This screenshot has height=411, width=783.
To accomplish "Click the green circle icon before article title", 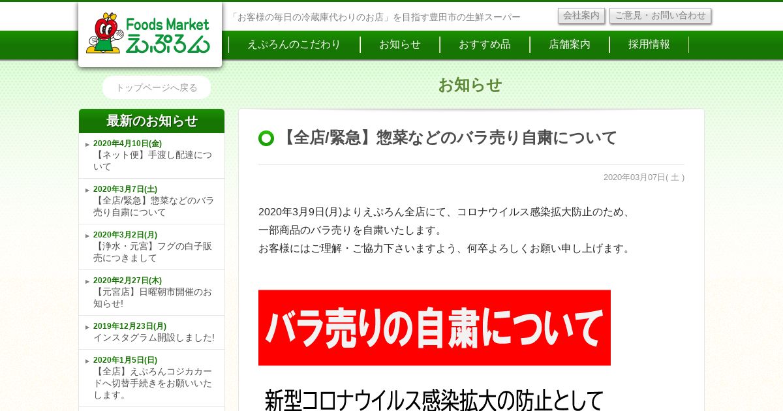I will (266, 138).
